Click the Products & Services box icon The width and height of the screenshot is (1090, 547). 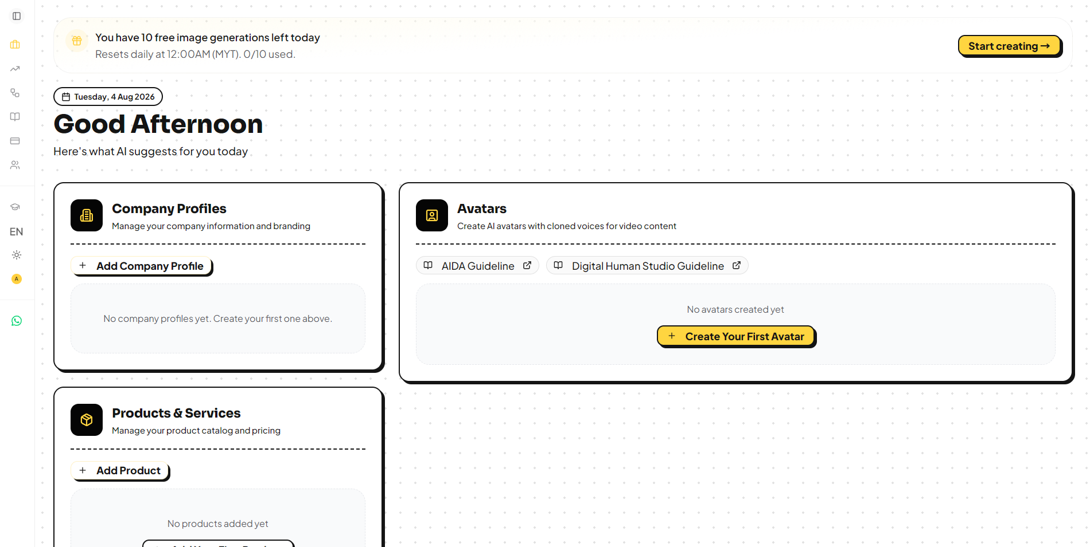coord(87,420)
